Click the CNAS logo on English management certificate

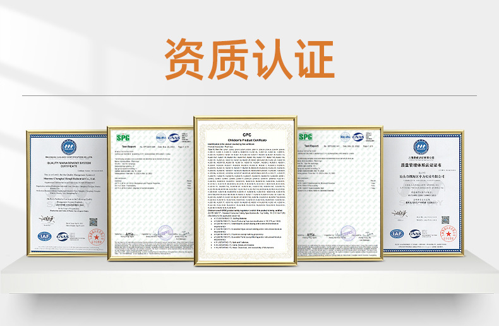[63, 236]
